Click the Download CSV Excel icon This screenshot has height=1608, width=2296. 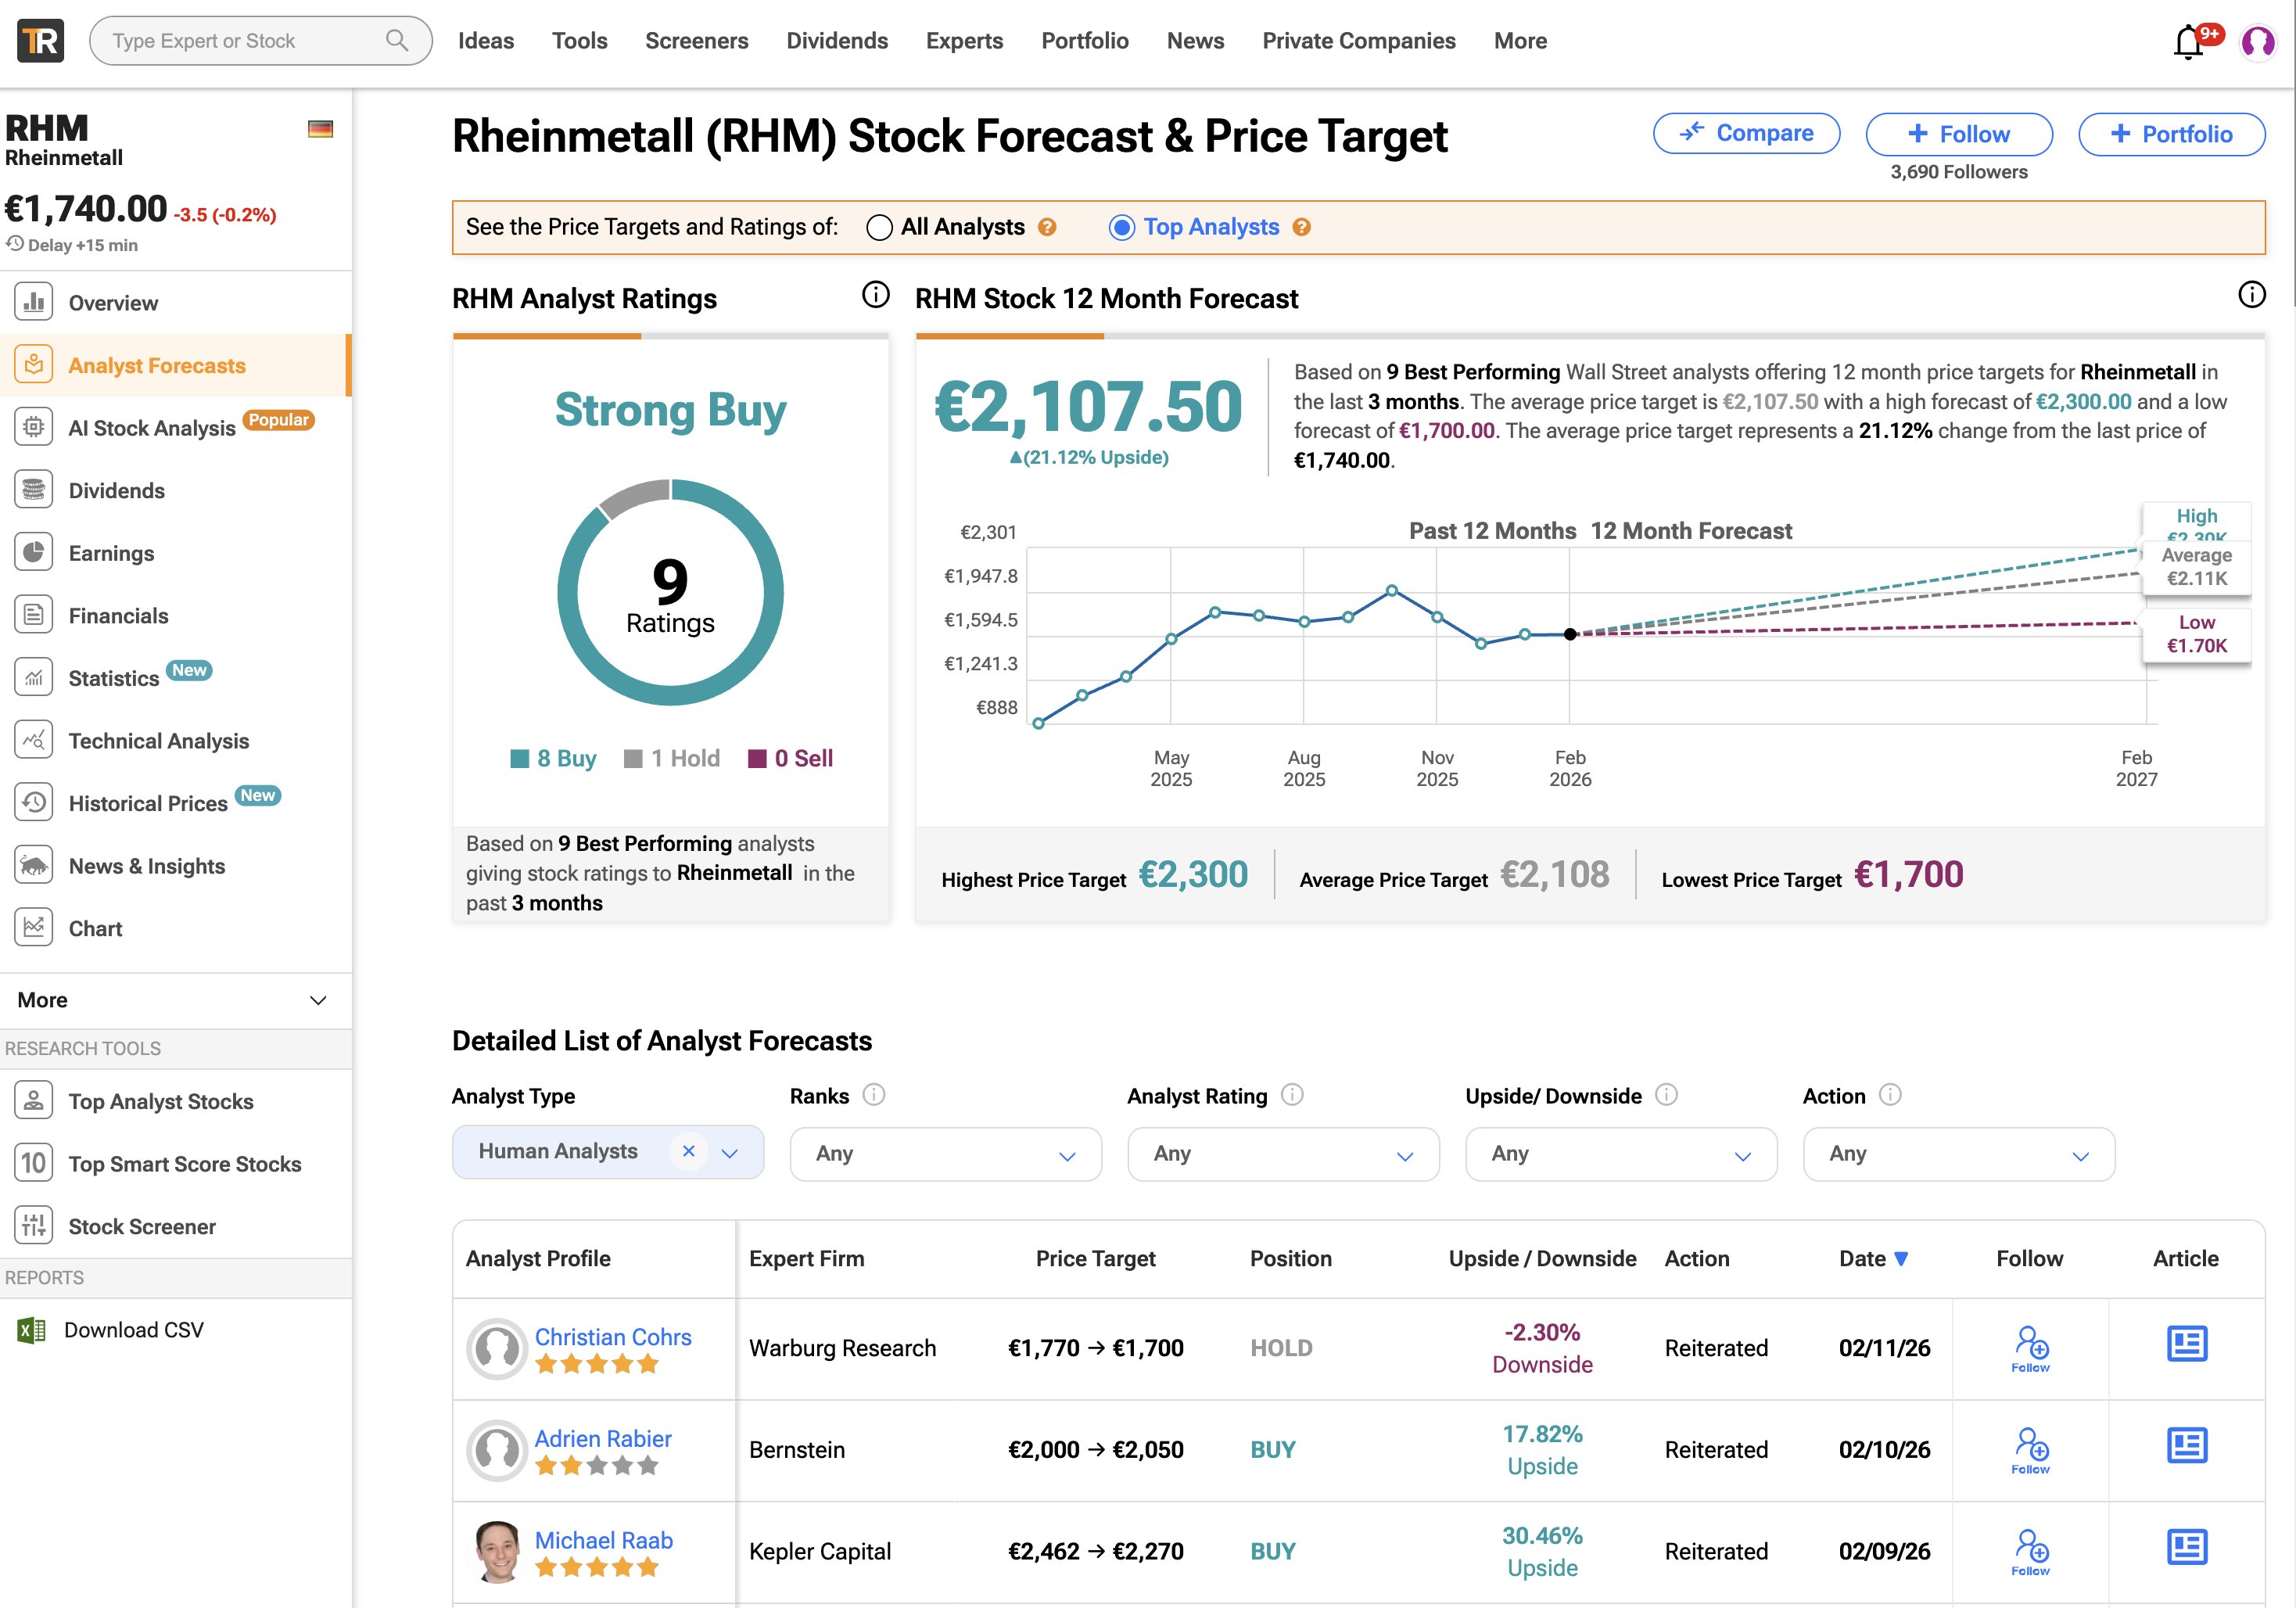(x=31, y=1329)
